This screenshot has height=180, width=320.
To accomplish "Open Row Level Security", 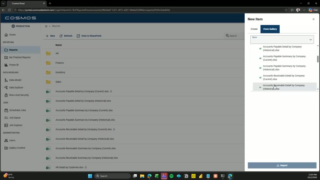I will [19, 95].
